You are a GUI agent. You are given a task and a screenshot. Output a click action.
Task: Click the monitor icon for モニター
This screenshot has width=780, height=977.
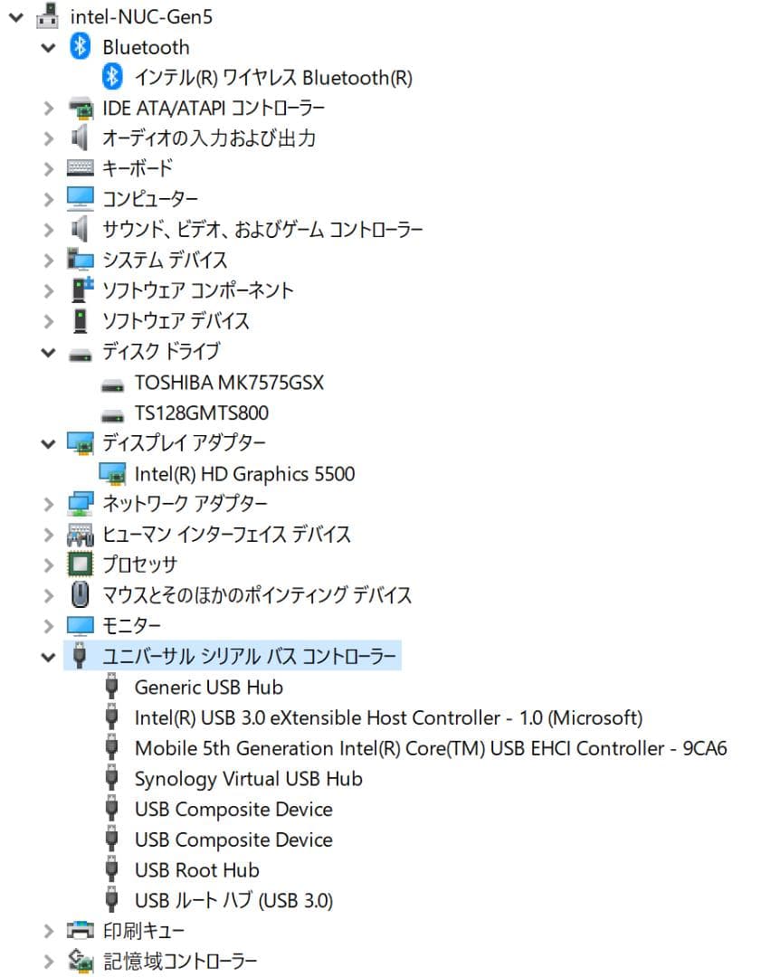pos(81,625)
